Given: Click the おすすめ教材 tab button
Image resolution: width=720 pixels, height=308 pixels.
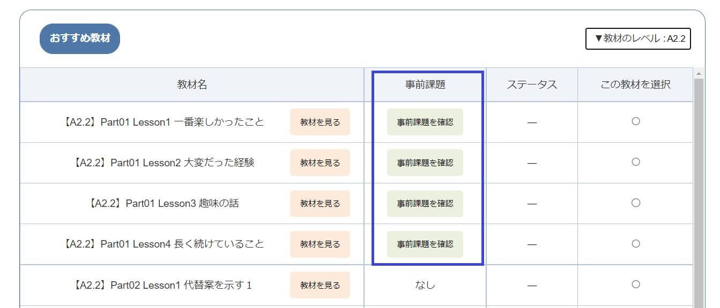Looking at the screenshot, I should tap(80, 38).
